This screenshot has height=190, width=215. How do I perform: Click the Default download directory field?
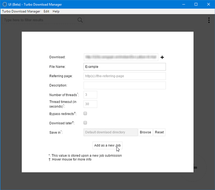pos(111,132)
